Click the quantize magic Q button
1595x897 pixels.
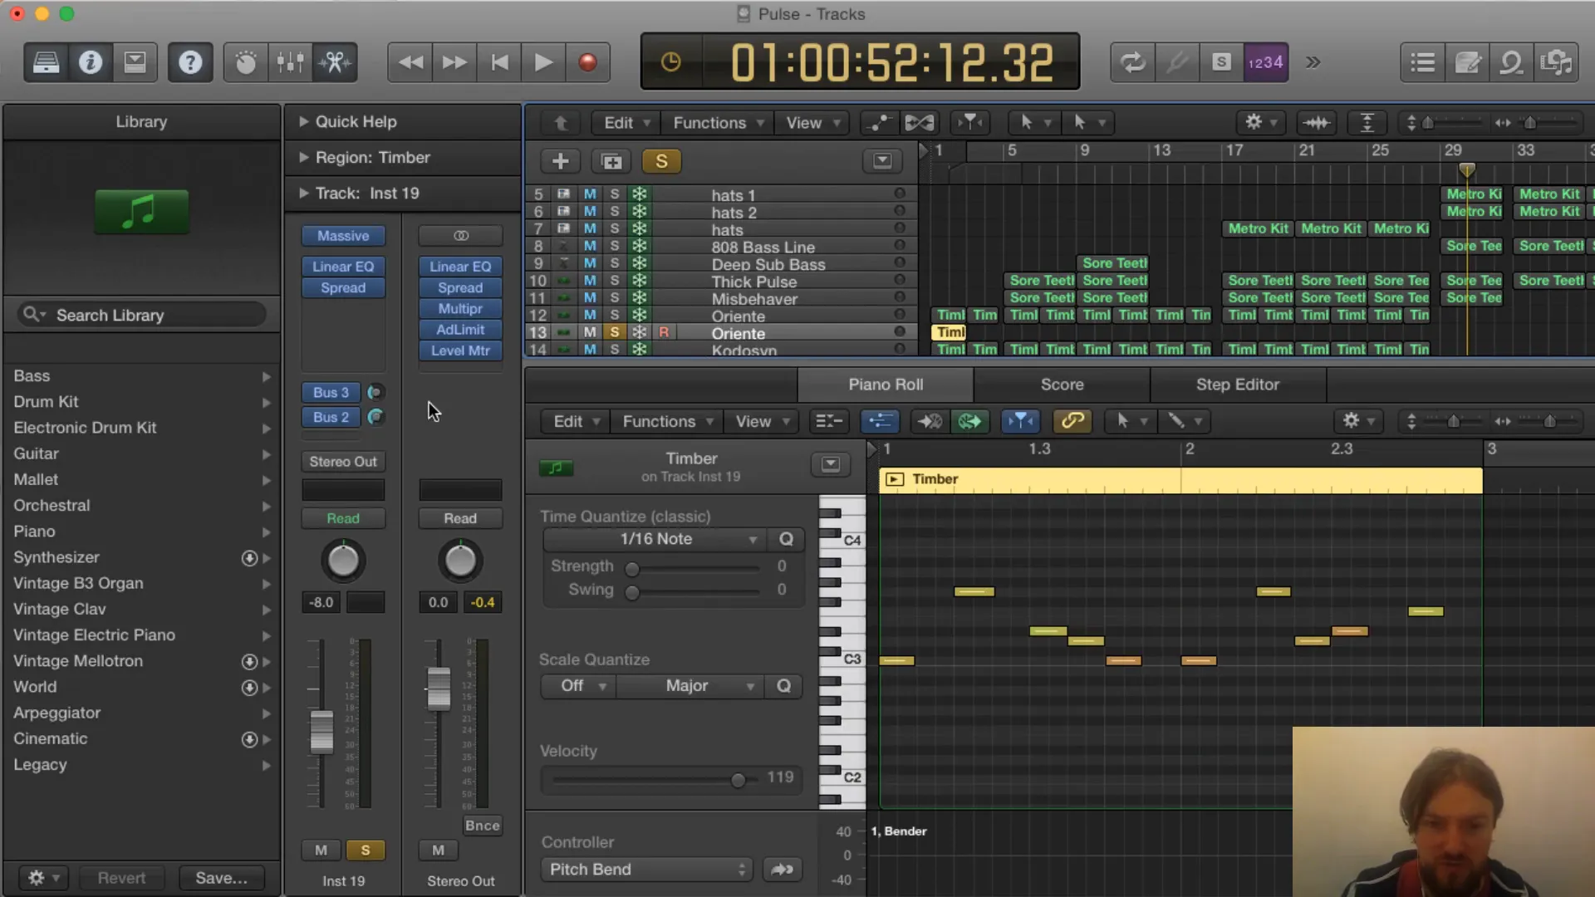[x=787, y=539]
